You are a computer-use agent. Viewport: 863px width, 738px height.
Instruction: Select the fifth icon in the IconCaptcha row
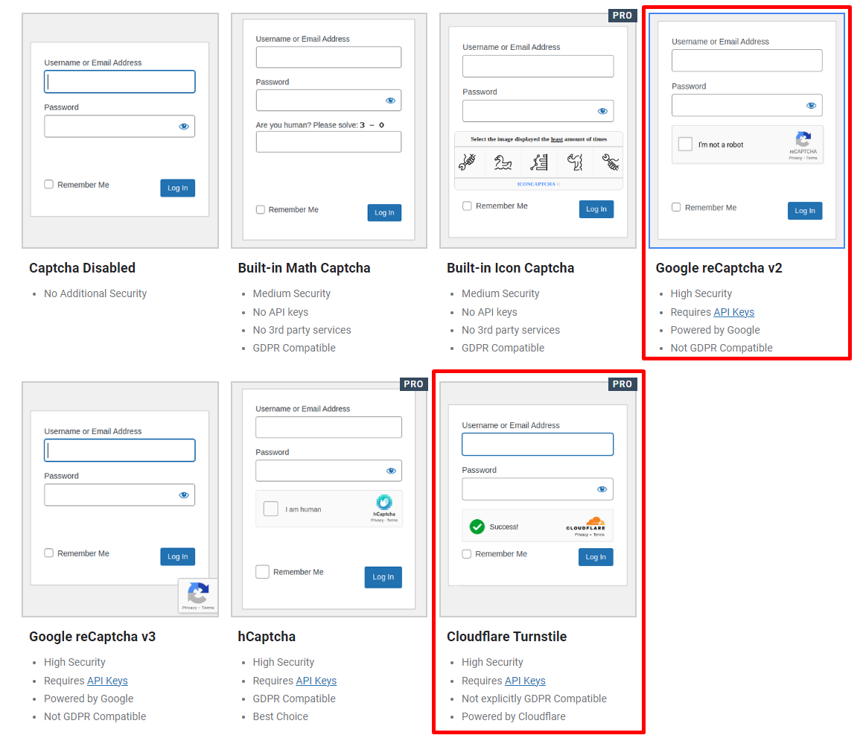[610, 162]
